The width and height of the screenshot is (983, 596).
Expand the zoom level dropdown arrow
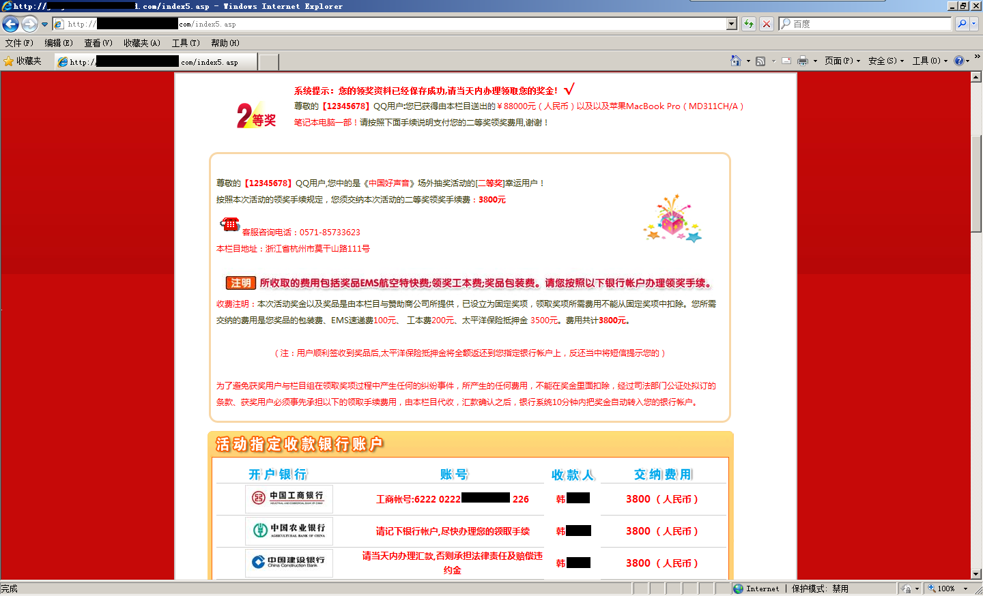coord(965,588)
